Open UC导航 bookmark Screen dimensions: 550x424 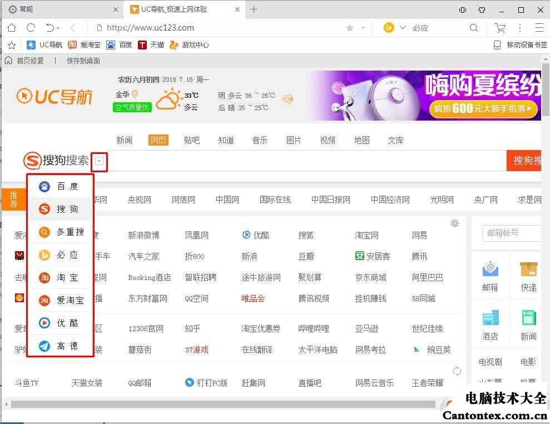[x=44, y=45]
